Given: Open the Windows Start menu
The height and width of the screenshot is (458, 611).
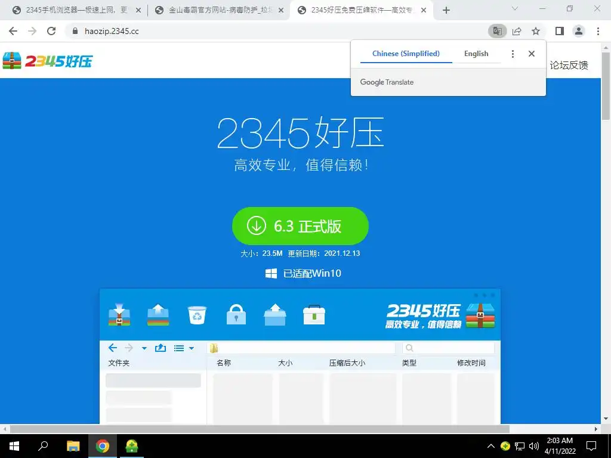Looking at the screenshot, I should click(14, 446).
